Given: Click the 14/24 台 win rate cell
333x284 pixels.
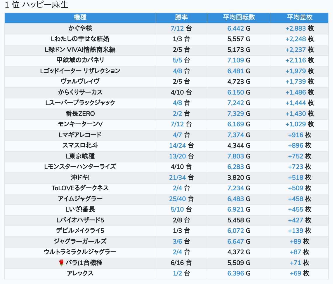Looking at the screenshot, I should click(x=181, y=145).
